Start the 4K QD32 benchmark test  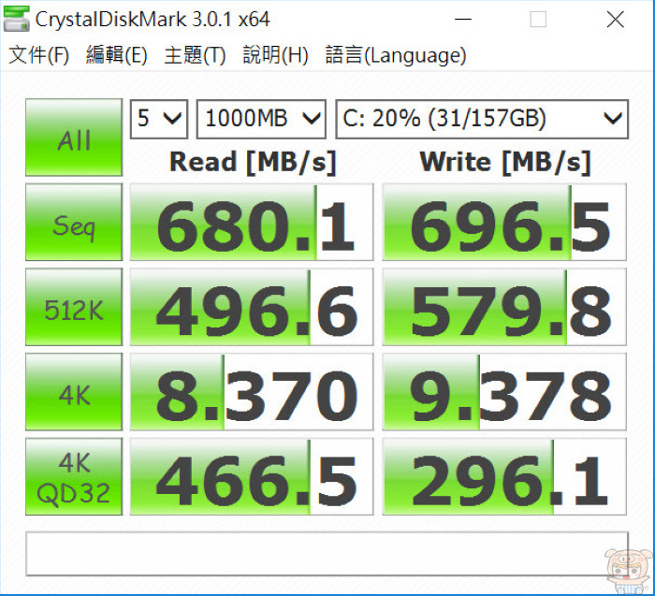point(74,476)
